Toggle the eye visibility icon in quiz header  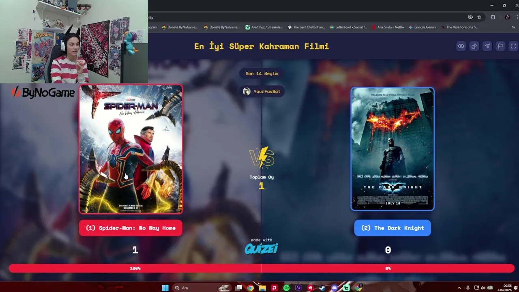pyautogui.click(x=461, y=46)
